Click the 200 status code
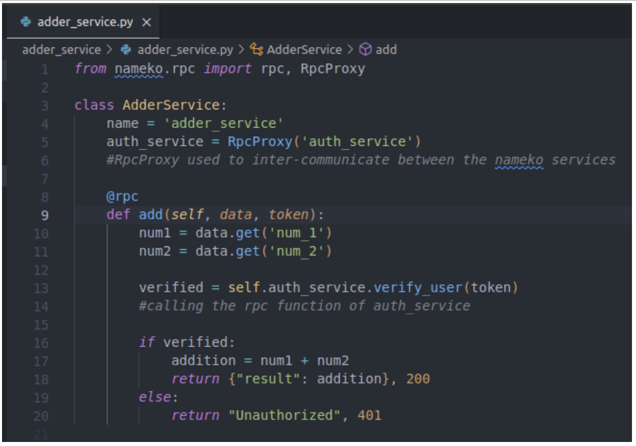The height and width of the screenshot is (446, 636). click(417, 380)
